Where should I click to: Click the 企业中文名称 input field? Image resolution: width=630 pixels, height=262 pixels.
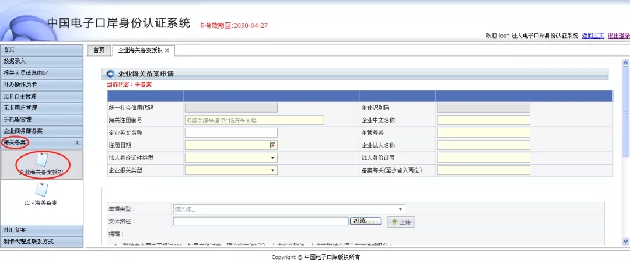[x=483, y=120]
